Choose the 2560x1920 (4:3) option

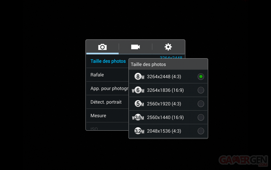coord(201,103)
